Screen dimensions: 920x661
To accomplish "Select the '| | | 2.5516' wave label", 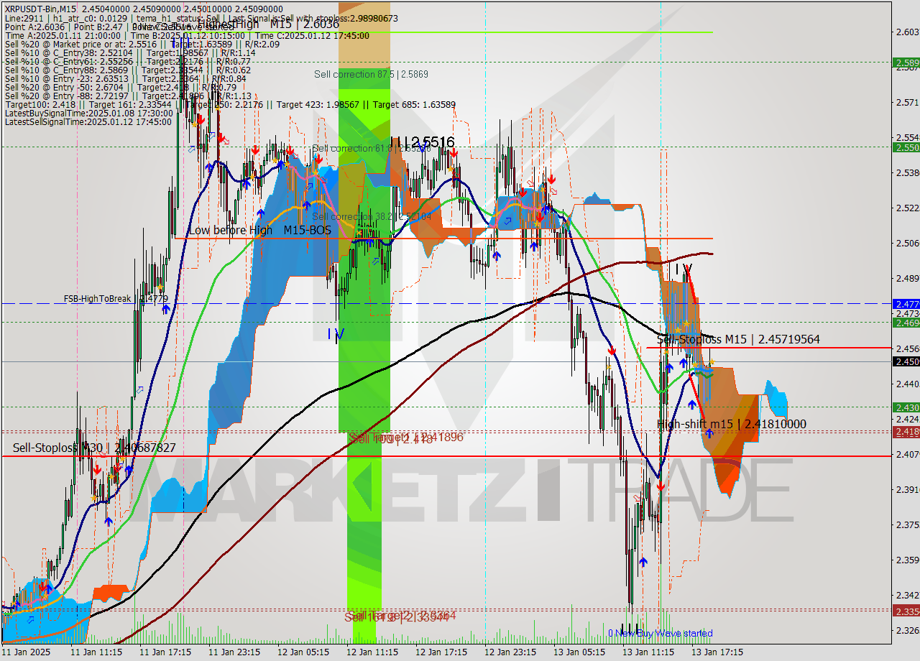I will click(423, 142).
